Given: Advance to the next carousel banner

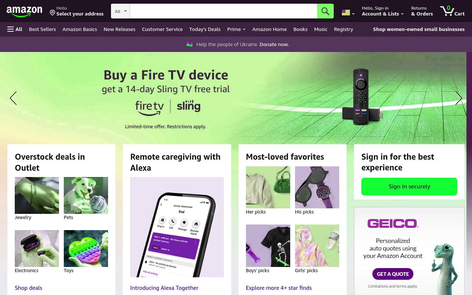Looking at the screenshot, I should click(x=458, y=98).
